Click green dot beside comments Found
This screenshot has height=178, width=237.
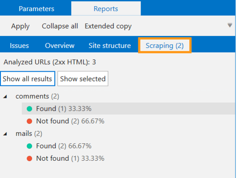coord(29,108)
